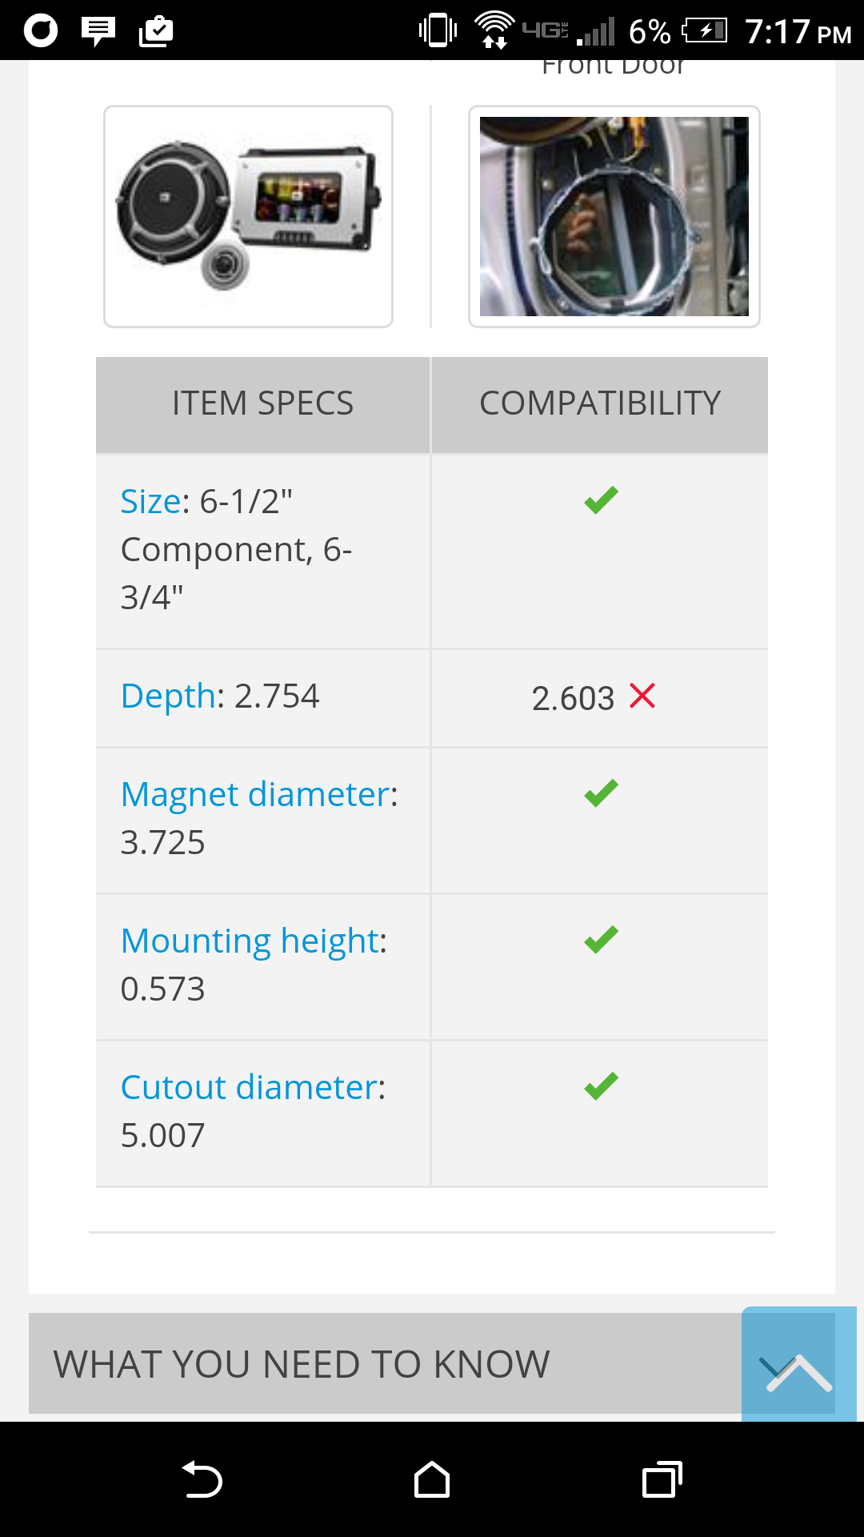This screenshot has width=864, height=1537.
Task: Open the Depth spec link
Action: point(168,696)
